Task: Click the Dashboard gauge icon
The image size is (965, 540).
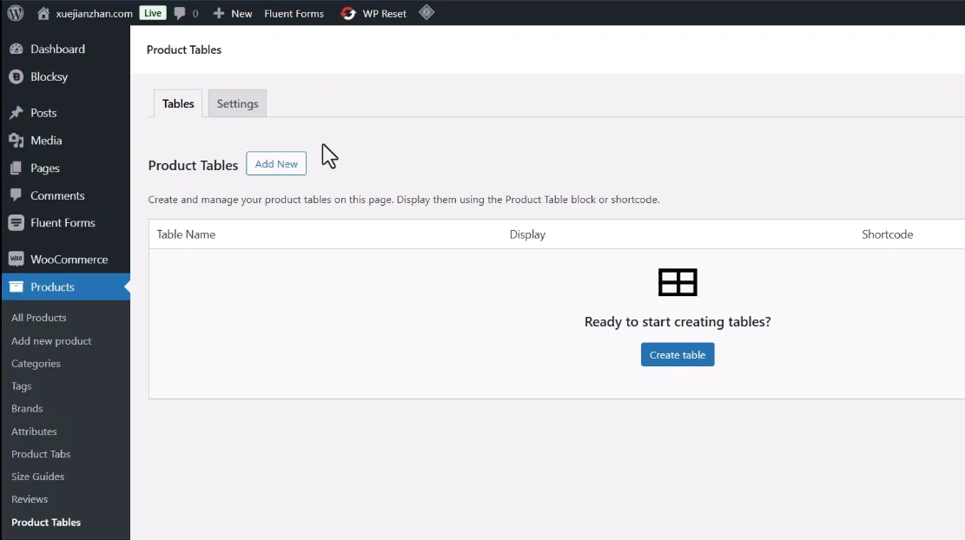Action: tap(16, 49)
